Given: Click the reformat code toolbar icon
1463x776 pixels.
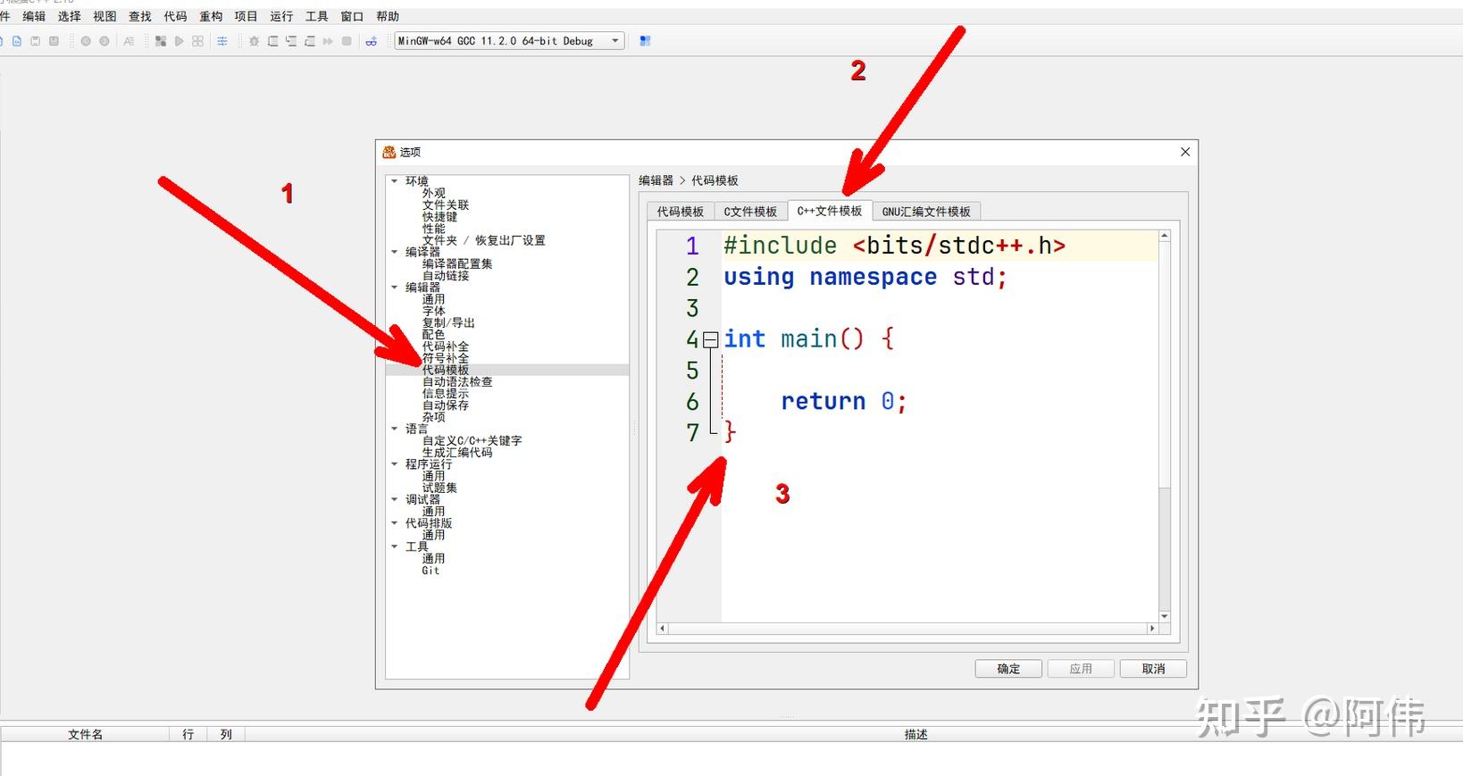Looking at the screenshot, I should 129,41.
